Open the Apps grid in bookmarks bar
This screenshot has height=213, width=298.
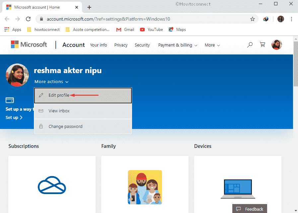point(13,30)
